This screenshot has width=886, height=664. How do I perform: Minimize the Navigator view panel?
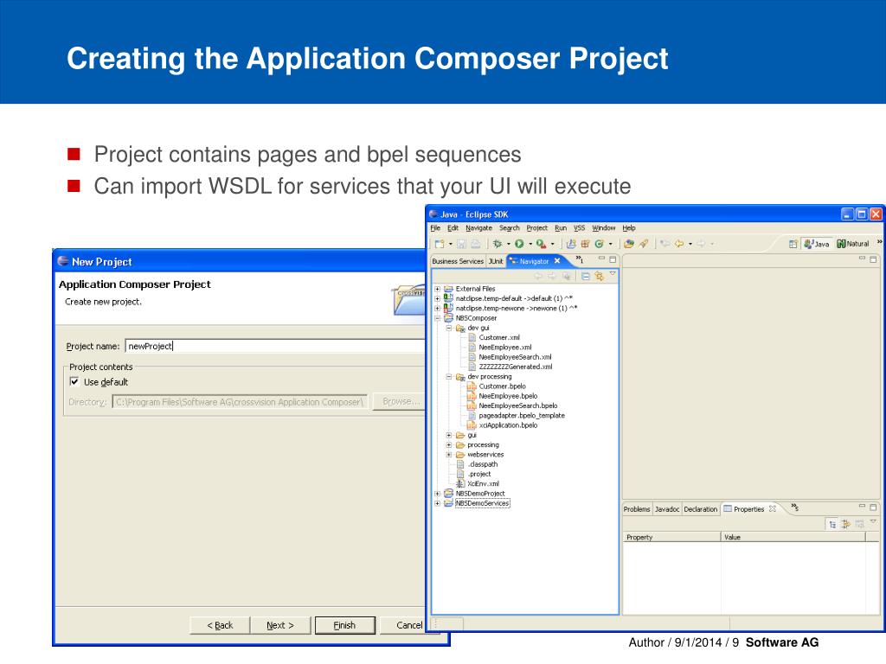point(602,259)
